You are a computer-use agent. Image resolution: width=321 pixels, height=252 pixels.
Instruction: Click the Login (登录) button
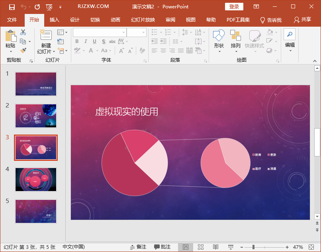click(x=234, y=6)
